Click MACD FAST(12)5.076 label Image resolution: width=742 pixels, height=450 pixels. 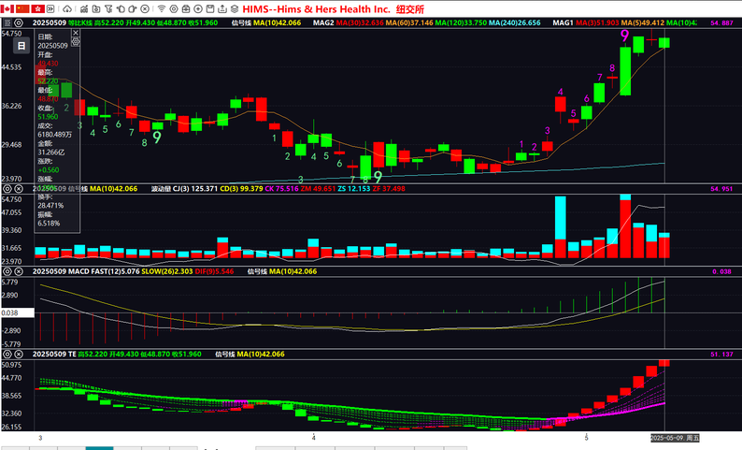pyautogui.click(x=104, y=271)
